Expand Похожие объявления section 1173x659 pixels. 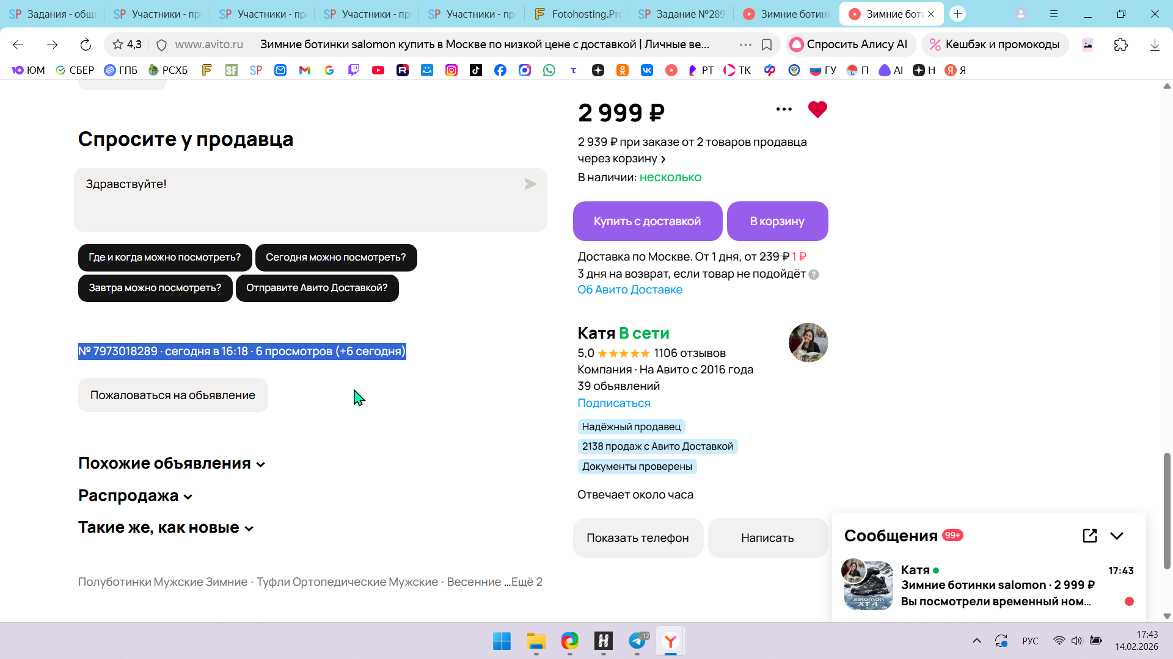172,464
